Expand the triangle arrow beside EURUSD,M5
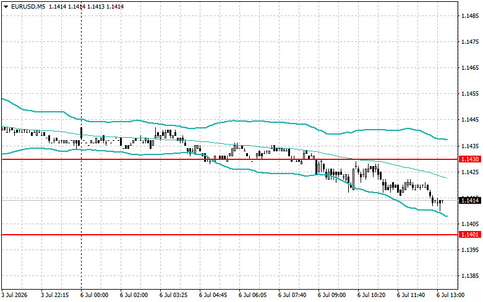The image size is (483, 302). [x=6, y=6]
